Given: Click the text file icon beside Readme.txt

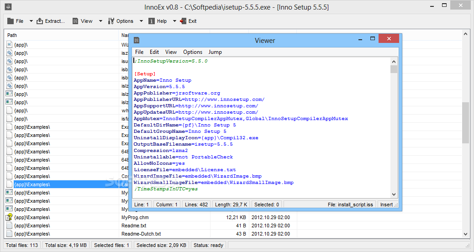Looking at the screenshot, I should (10, 226).
